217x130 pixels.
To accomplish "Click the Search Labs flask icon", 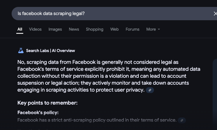I will click(21, 51).
